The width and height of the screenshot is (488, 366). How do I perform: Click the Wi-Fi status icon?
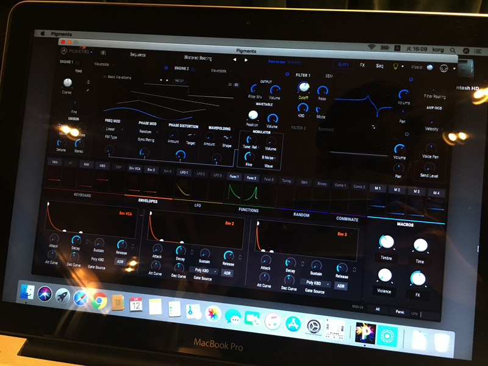point(371,47)
